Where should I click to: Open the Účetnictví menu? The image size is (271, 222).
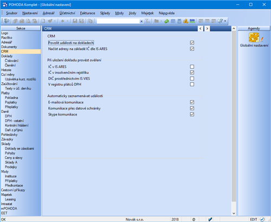[x=67, y=13]
